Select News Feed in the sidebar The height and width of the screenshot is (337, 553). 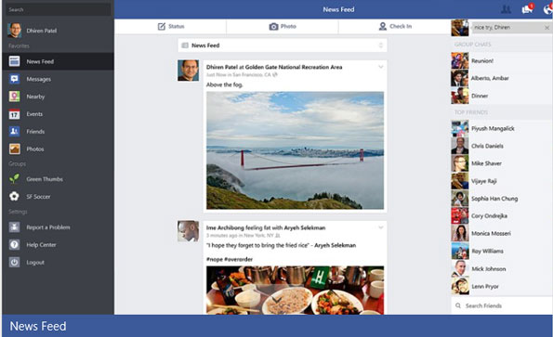[58, 61]
